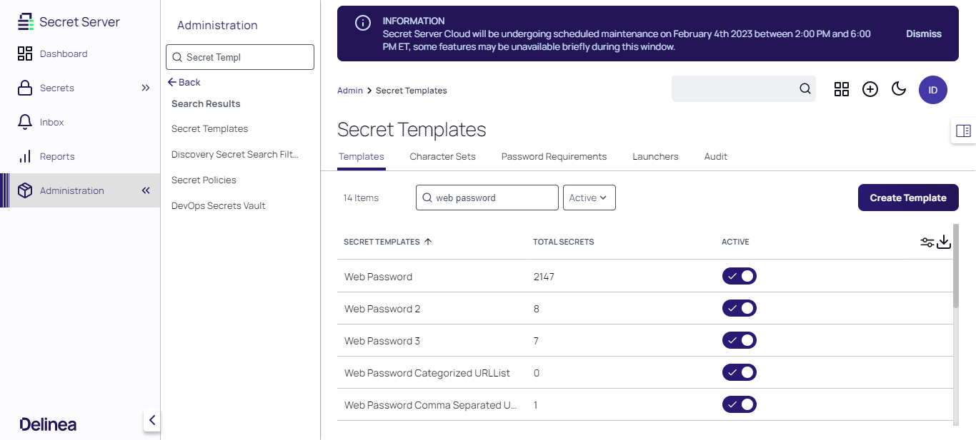Open the Password Requirements tab
The width and height of the screenshot is (976, 440).
554,157
